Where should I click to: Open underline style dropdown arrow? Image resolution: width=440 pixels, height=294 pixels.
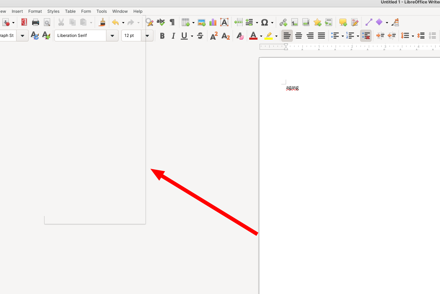pos(192,36)
